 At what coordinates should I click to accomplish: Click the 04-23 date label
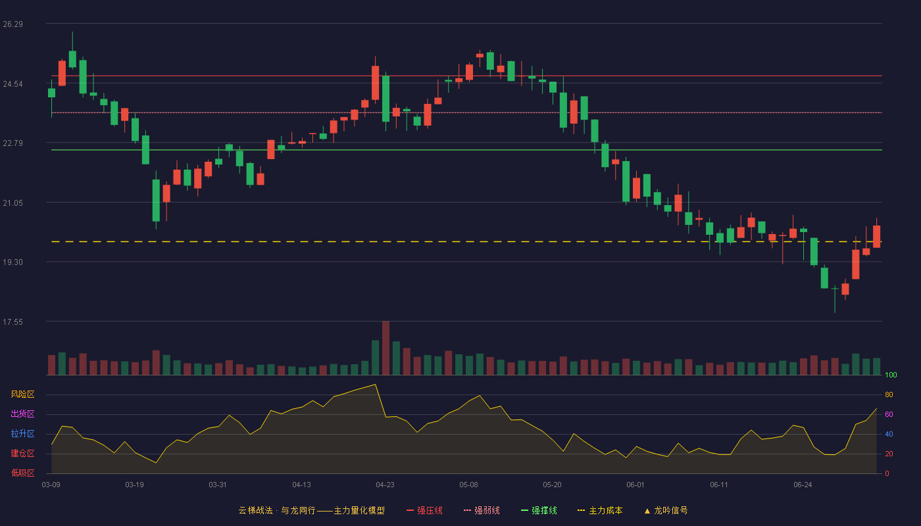click(x=385, y=485)
